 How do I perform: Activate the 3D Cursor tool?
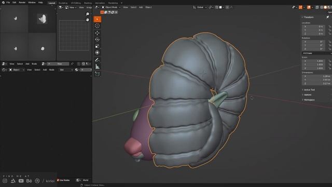98,26
